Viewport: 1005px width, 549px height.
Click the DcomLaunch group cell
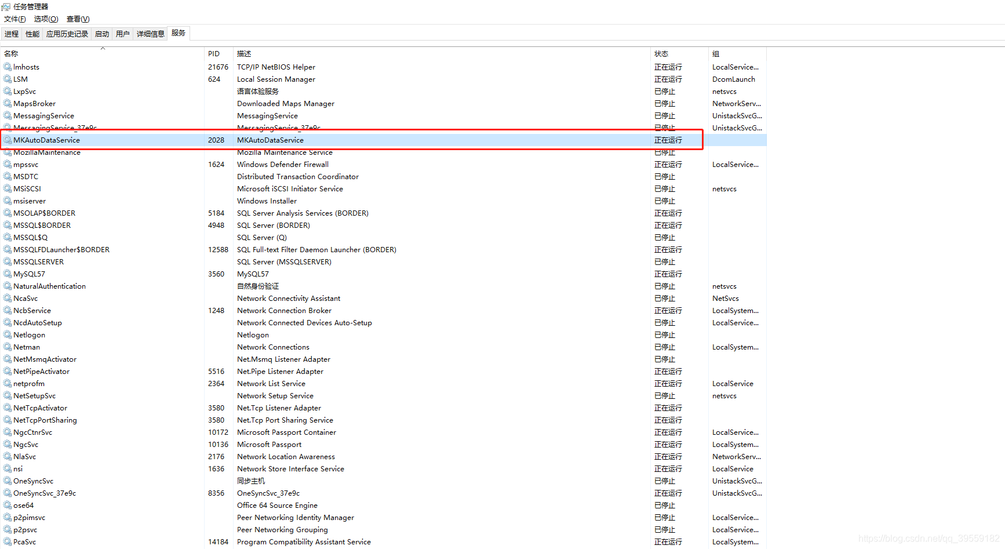(x=734, y=79)
